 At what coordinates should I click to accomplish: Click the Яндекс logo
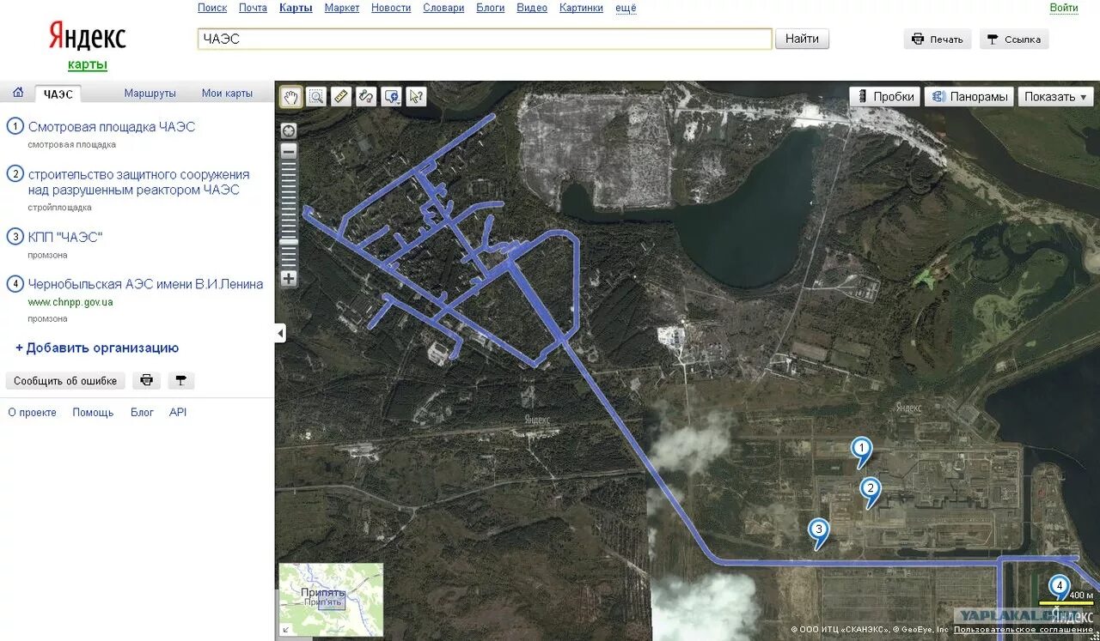[87, 36]
